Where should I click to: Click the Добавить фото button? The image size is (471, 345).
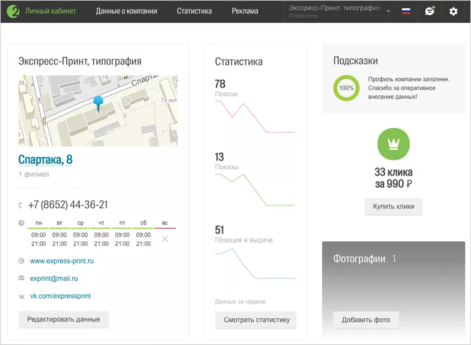coord(366,320)
